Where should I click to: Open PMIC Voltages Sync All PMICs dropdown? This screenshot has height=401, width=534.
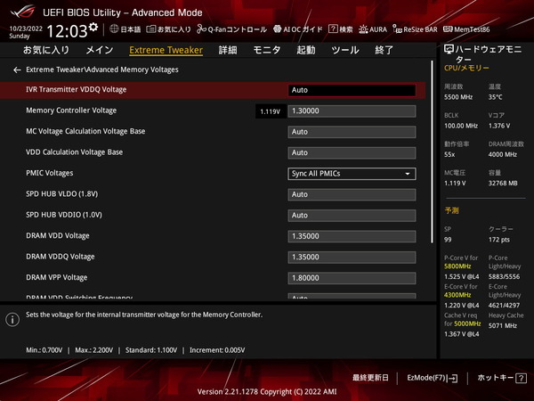[x=352, y=174]
